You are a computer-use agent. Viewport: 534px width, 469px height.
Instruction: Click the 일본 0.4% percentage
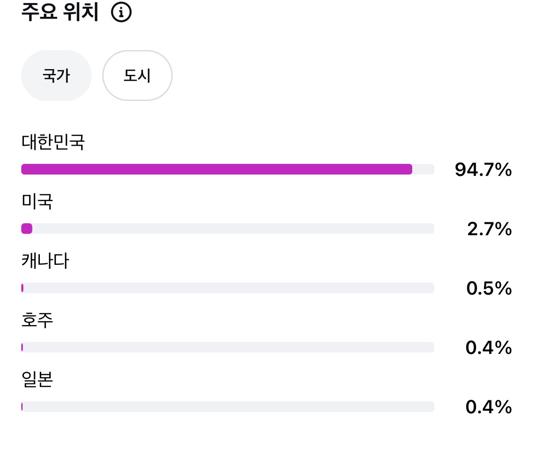tap(489, 407)
